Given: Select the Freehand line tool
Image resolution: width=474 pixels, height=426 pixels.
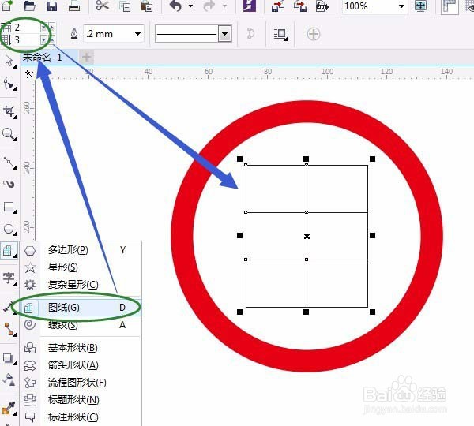Looking at the screenshot, I should (x=9, y=163).
